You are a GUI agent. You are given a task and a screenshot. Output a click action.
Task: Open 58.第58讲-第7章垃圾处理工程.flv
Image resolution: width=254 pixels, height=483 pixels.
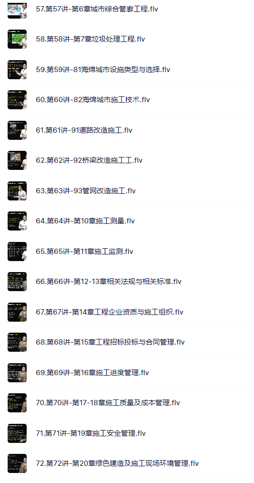[x=91, y=40]
